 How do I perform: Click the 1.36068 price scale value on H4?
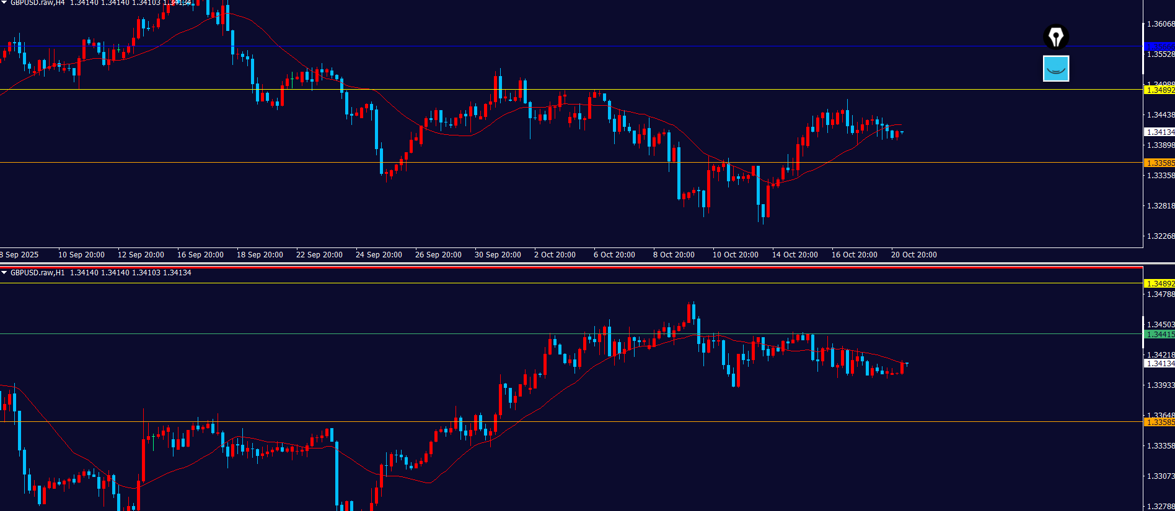coord(1160,24)
